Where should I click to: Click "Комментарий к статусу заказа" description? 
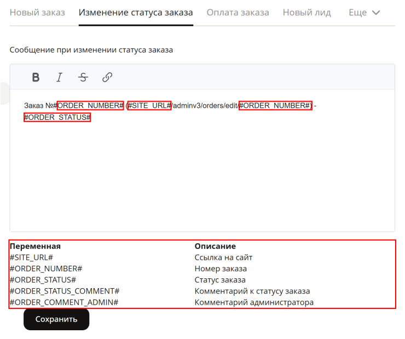point(252,291)
